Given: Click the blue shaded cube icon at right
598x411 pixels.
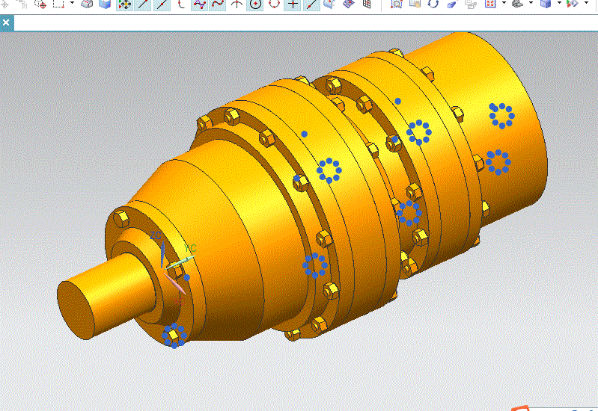Looking at the screenshot, I should coord(546,4).
